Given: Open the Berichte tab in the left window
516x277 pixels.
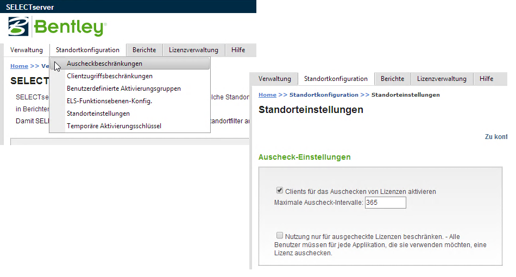Looking at the screenshot, I should [144, 50].
